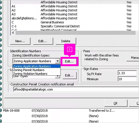This screenshot has height=123, width=139.
Task: Select the PBA-18-008 record row
Action: coord(70,110)
